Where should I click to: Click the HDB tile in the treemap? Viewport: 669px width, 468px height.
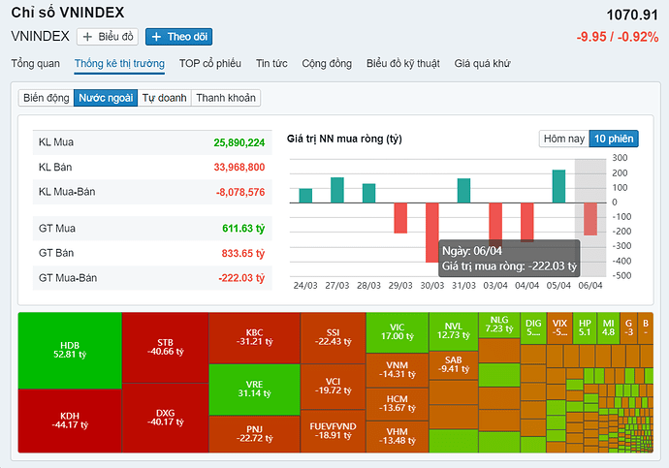70,350
